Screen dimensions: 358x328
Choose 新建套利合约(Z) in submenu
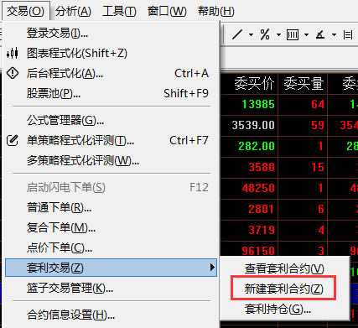click(284, 289)
